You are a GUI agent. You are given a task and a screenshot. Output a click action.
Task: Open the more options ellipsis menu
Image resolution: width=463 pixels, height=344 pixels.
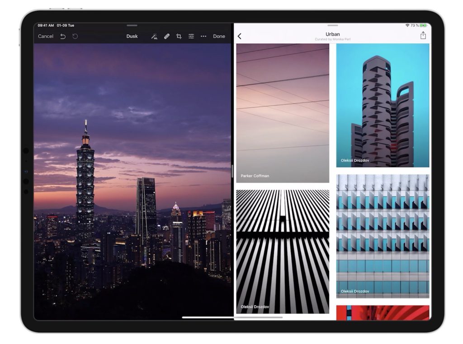coord(203,37)
